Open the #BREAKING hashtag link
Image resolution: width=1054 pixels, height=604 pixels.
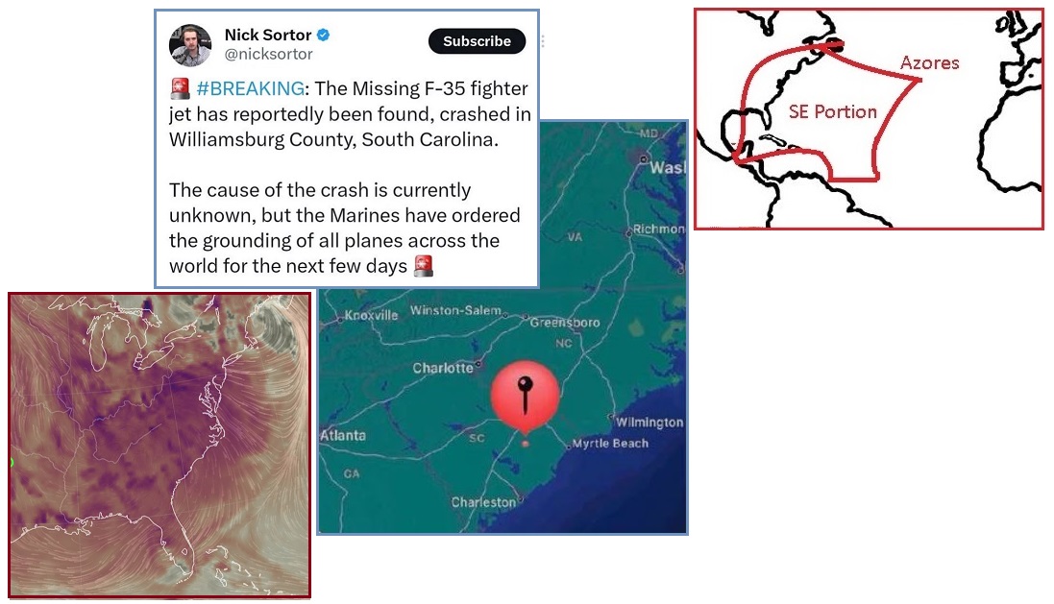coord(251,88)
